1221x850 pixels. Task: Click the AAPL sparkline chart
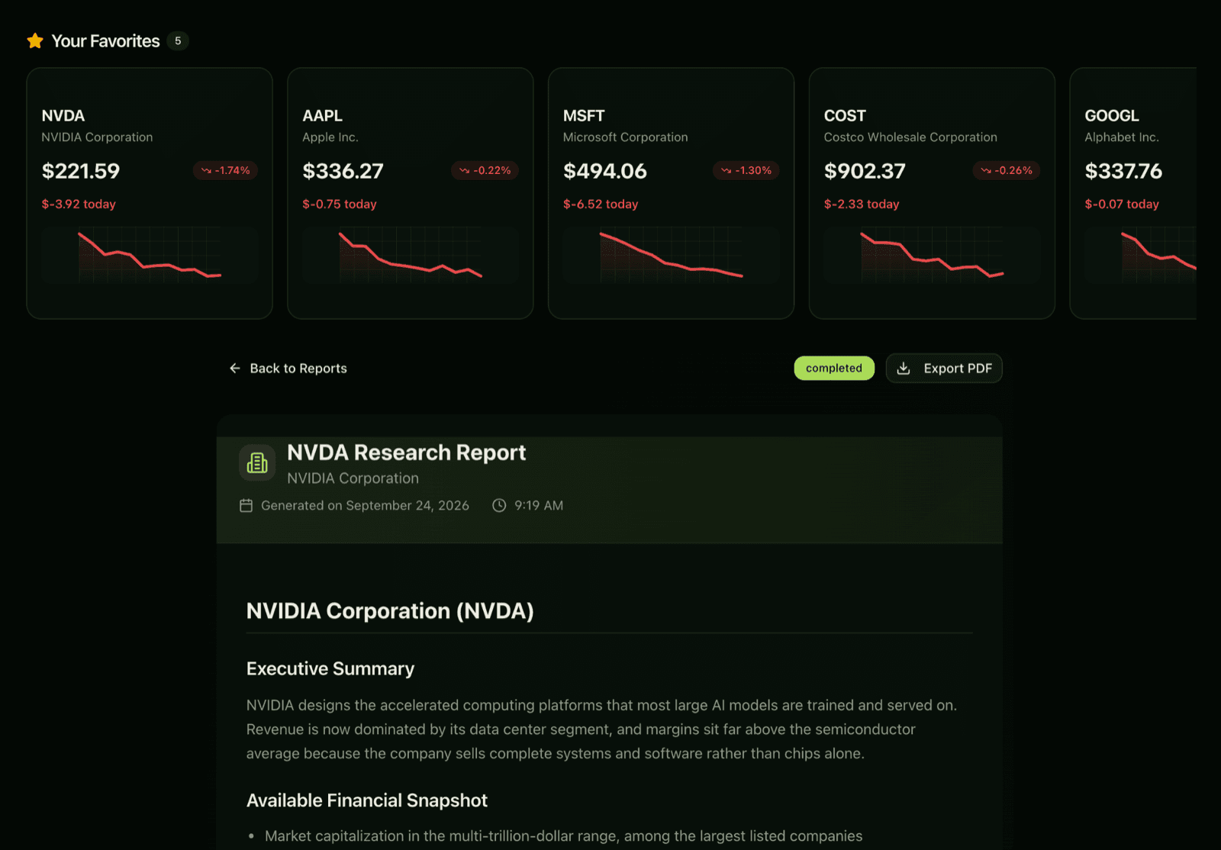(x=411, y=255)
